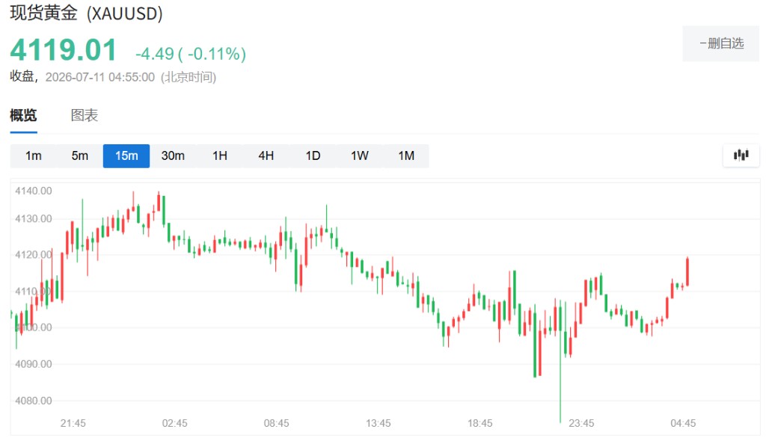Viewport: 766px width, 441px height.
Task: Click the 4119.01 price value
Action: pyautogui.click(x=64, y=50)
